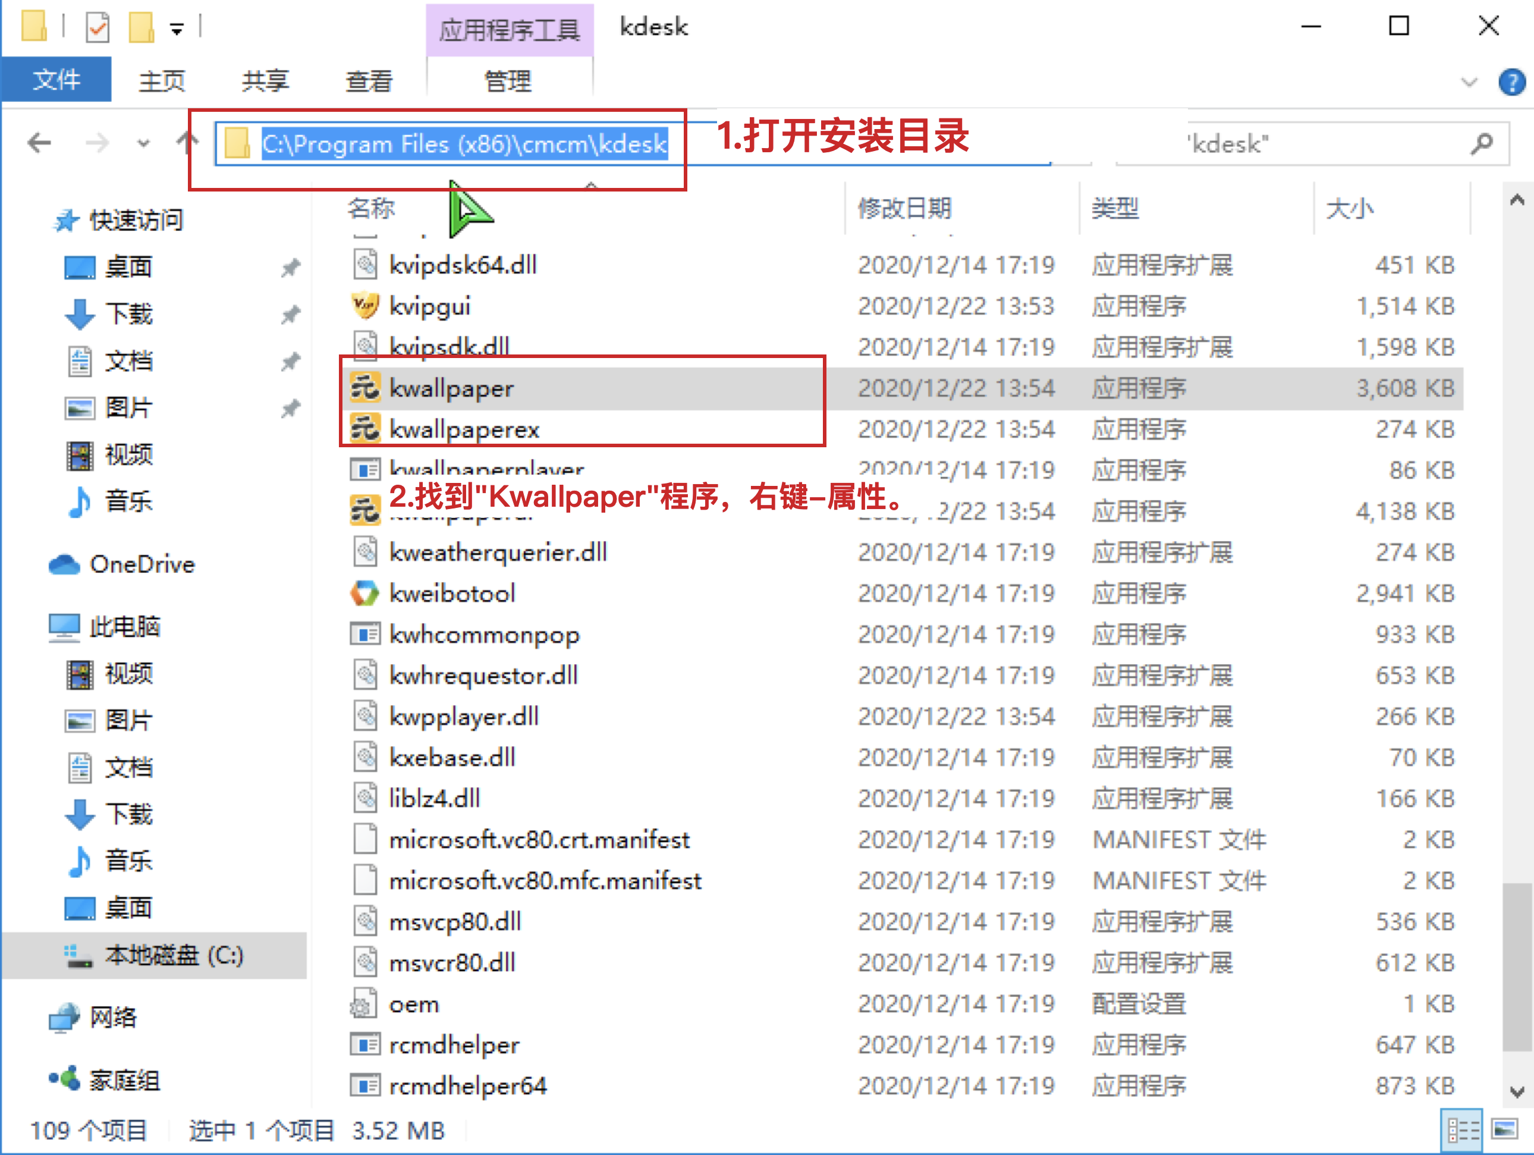Select file kwhrequestor.dll
1534x1155 pixels.
click(483, 675)
